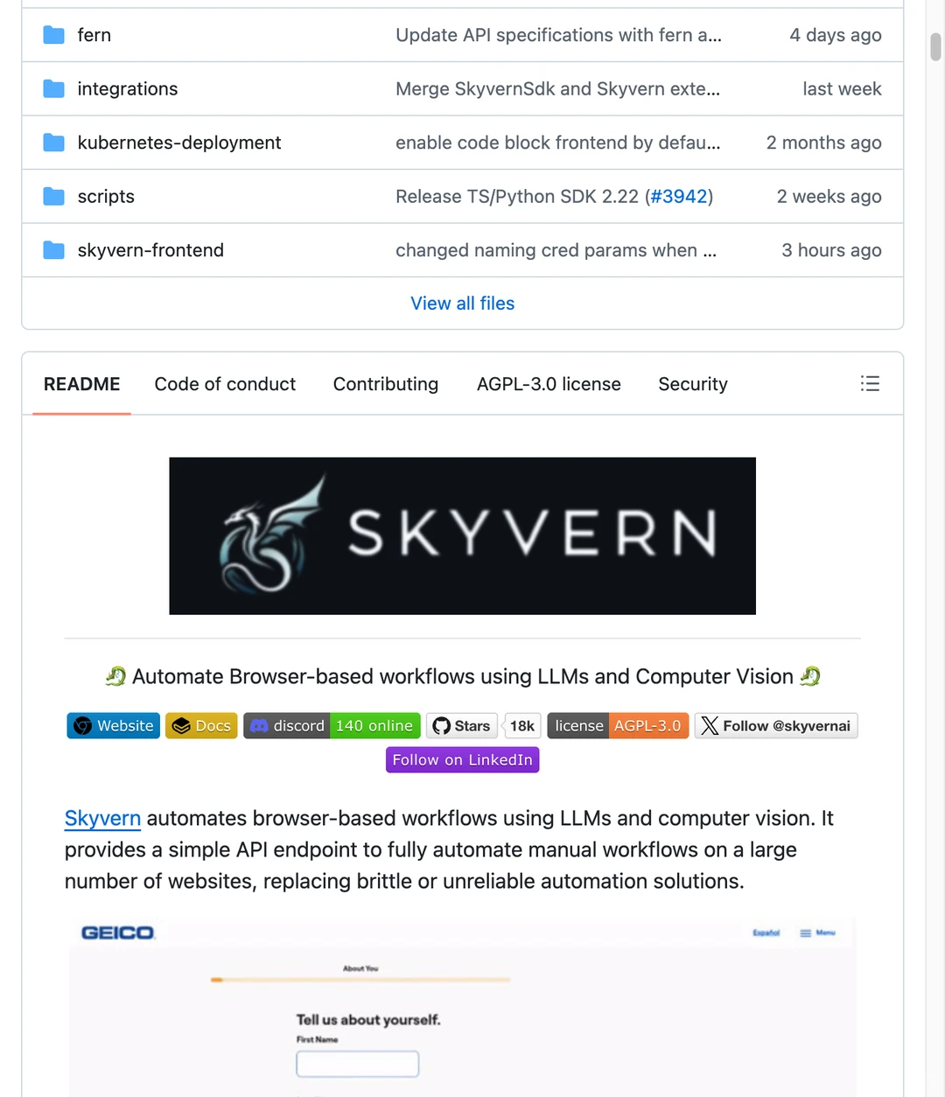Viewport: 945px width, 1097px height.
Task: Open commit 'Update API specifications with fern'
Action: (x=558, y=35)
